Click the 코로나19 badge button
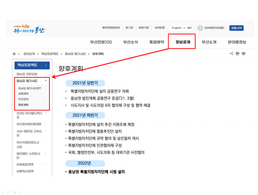This screenshot has height=195, width=258. click(x=236, y=28)
